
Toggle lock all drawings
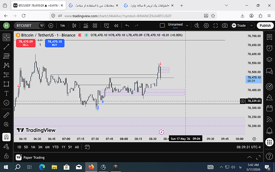coord(6,156)
